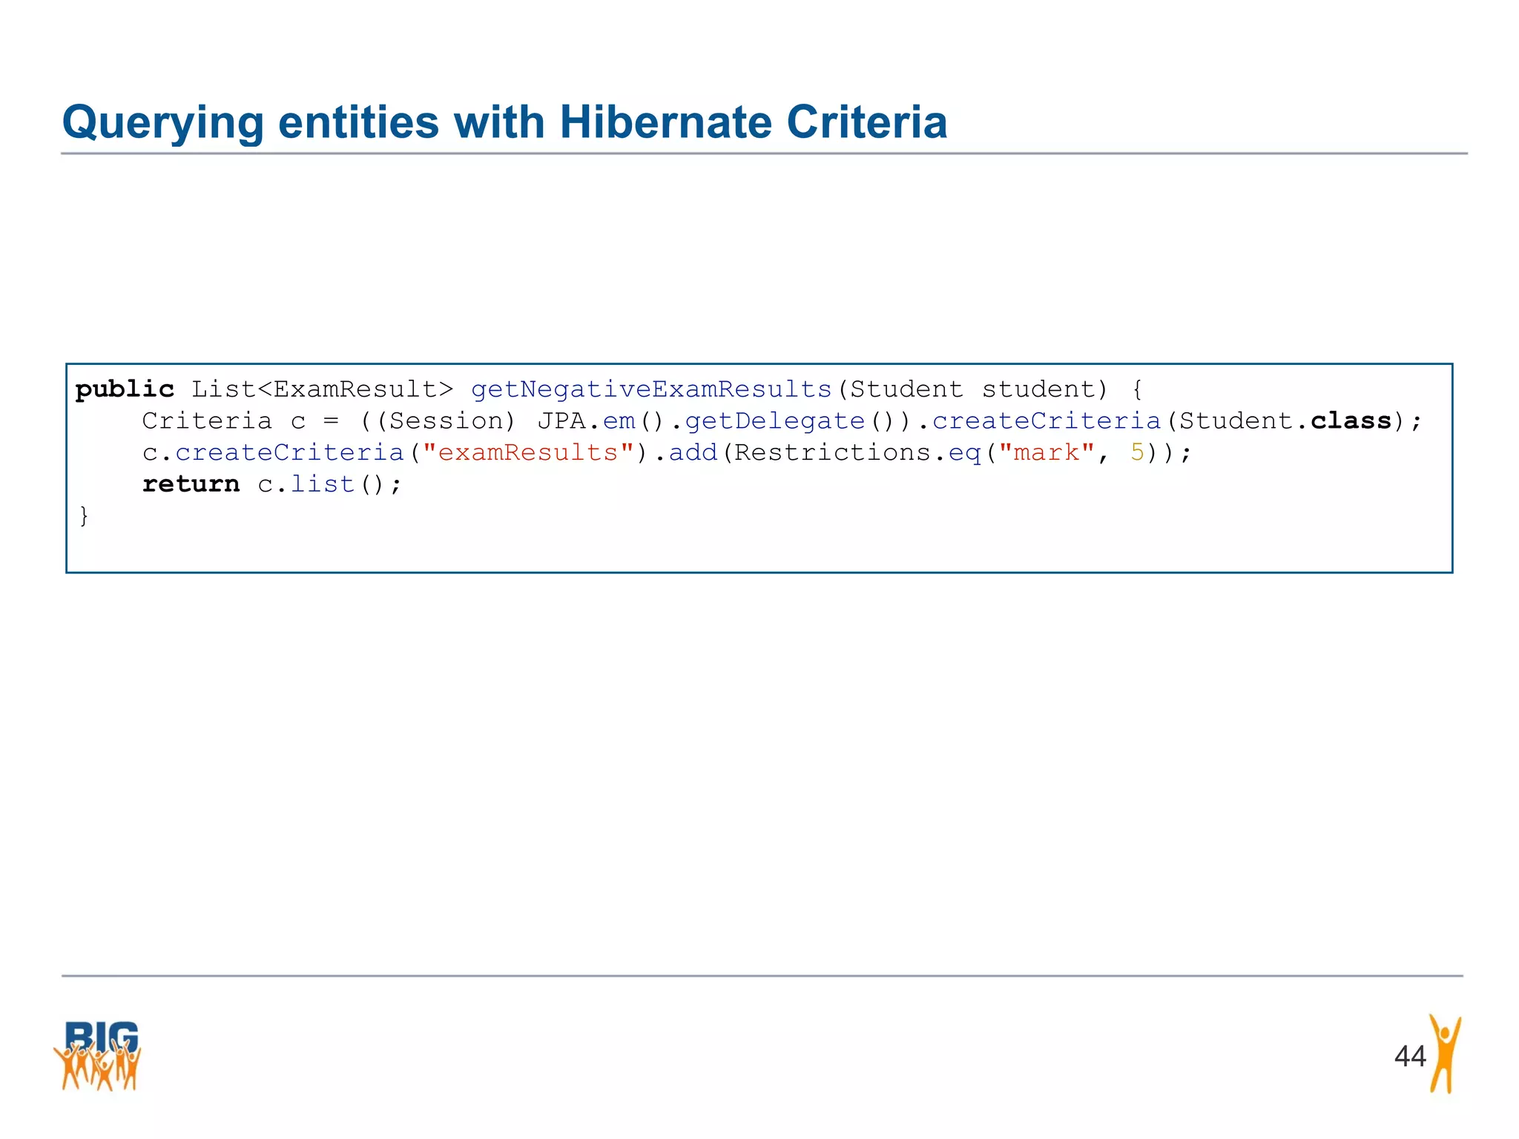Click the BIG logo with orange figures

pos(98,1056)
